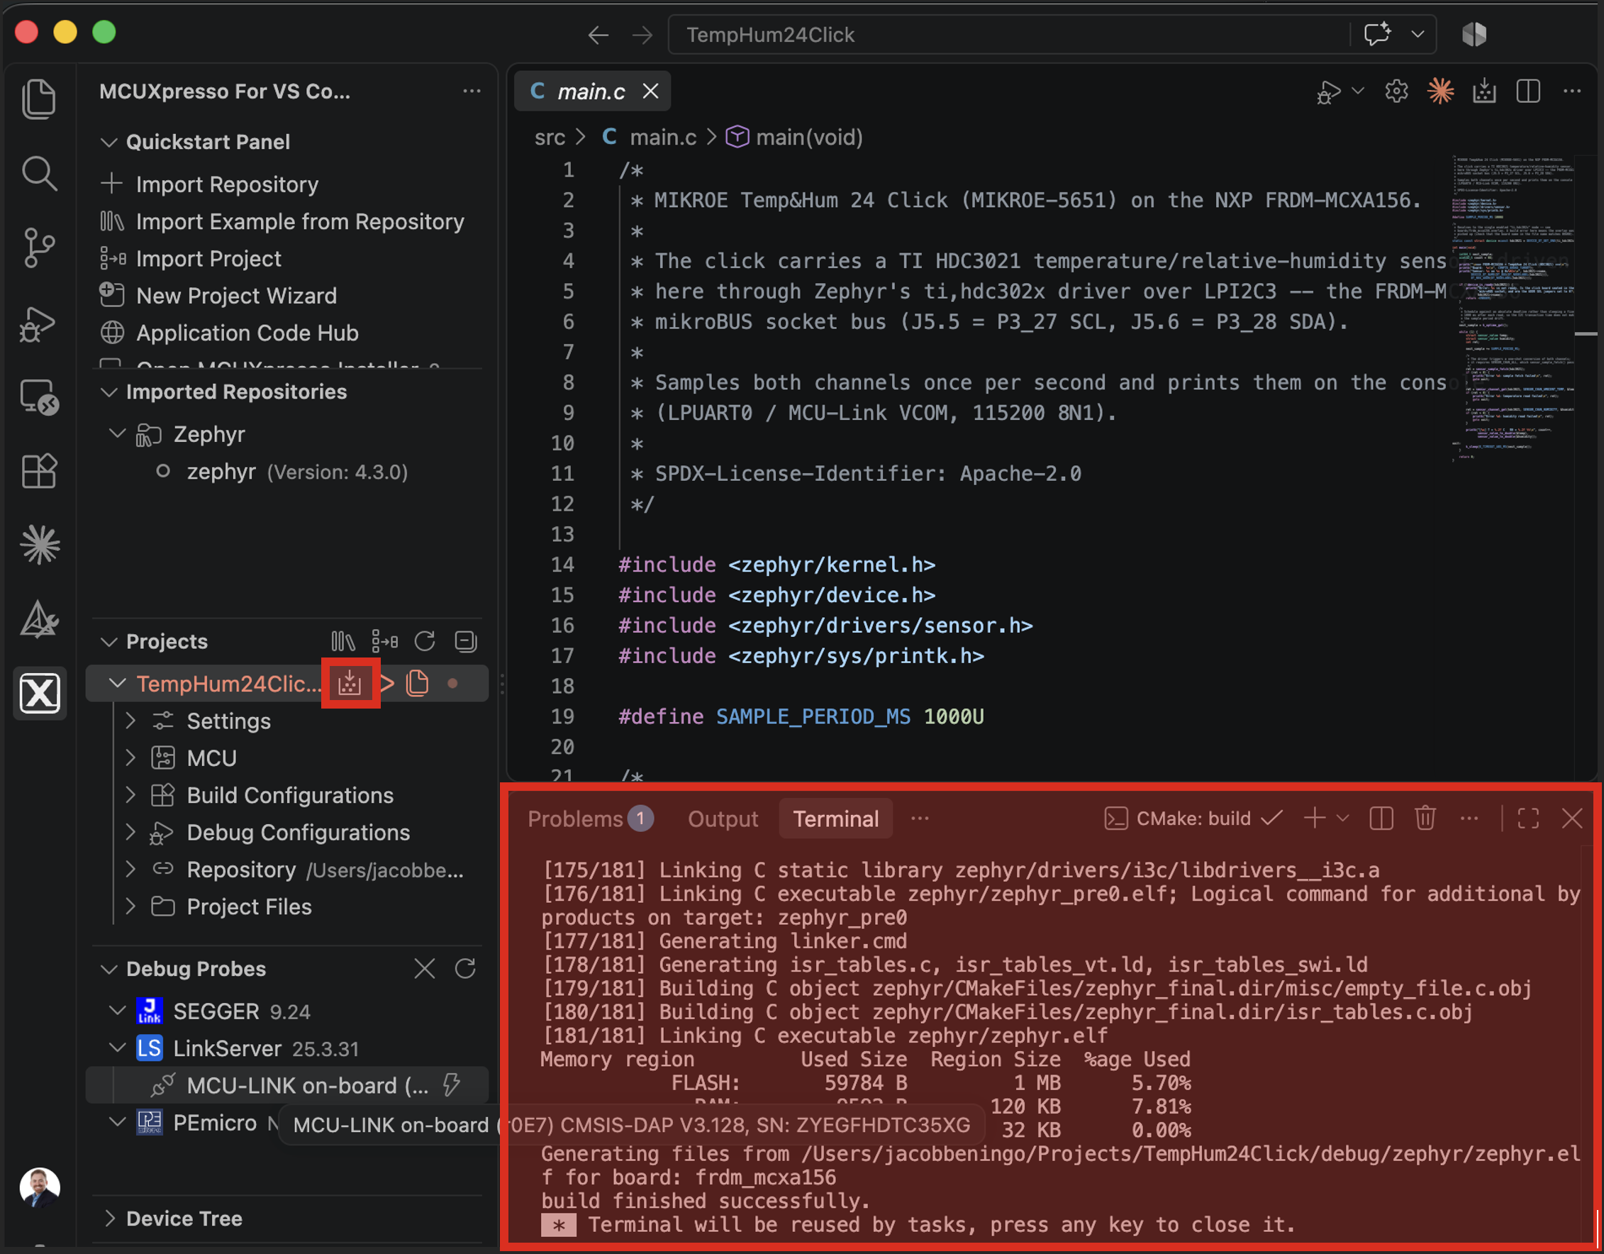
Task: Select the MCU-LINK on-board probe row
Action: pyautogui.click(x=288, y=1085)
